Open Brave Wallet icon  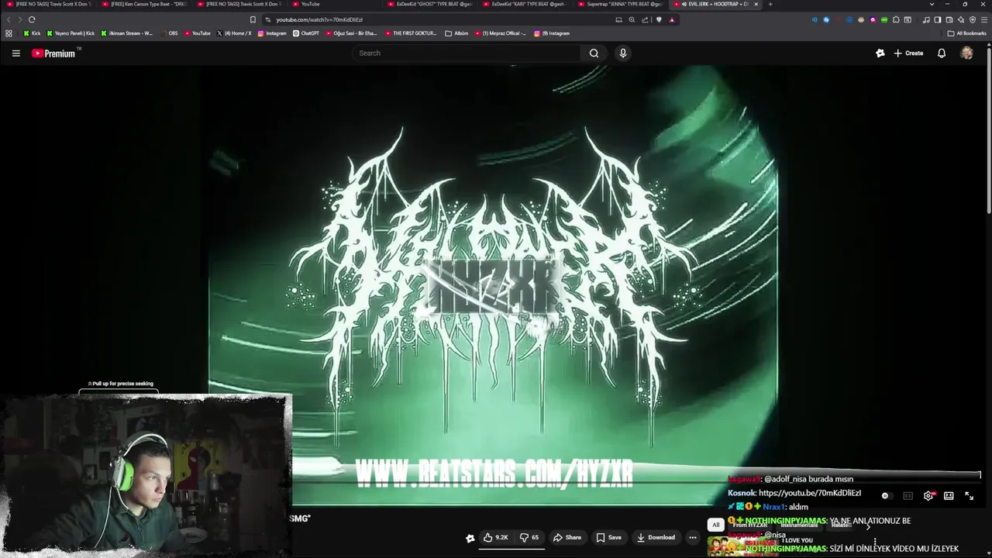click(x=949, y=19)
